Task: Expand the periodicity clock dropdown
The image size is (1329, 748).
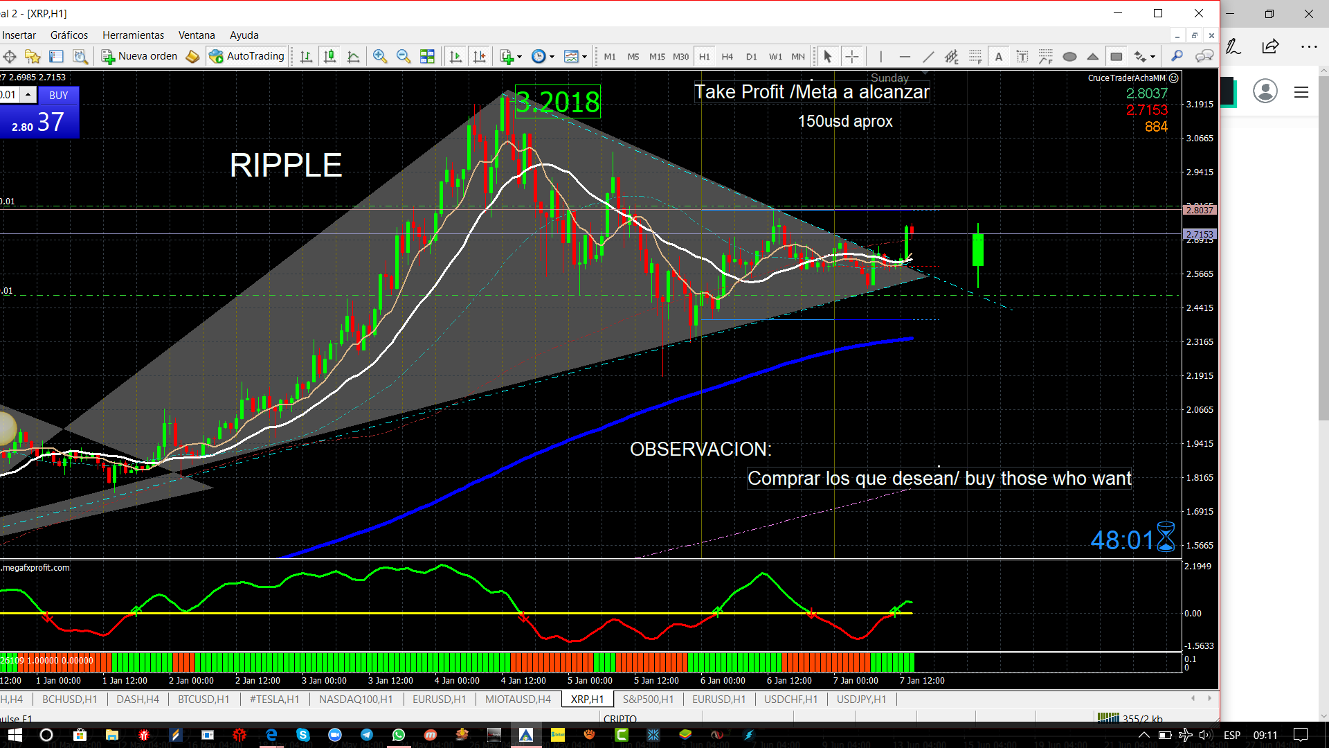Action: coord(552,57)
